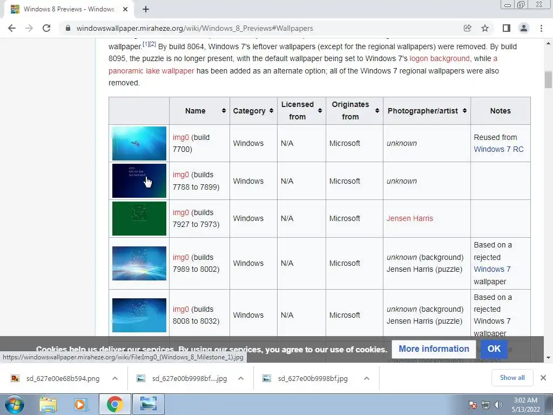Viewport: 553px width, 415px height.
Task: Accept cookies with the OK button
Action: 494,349
